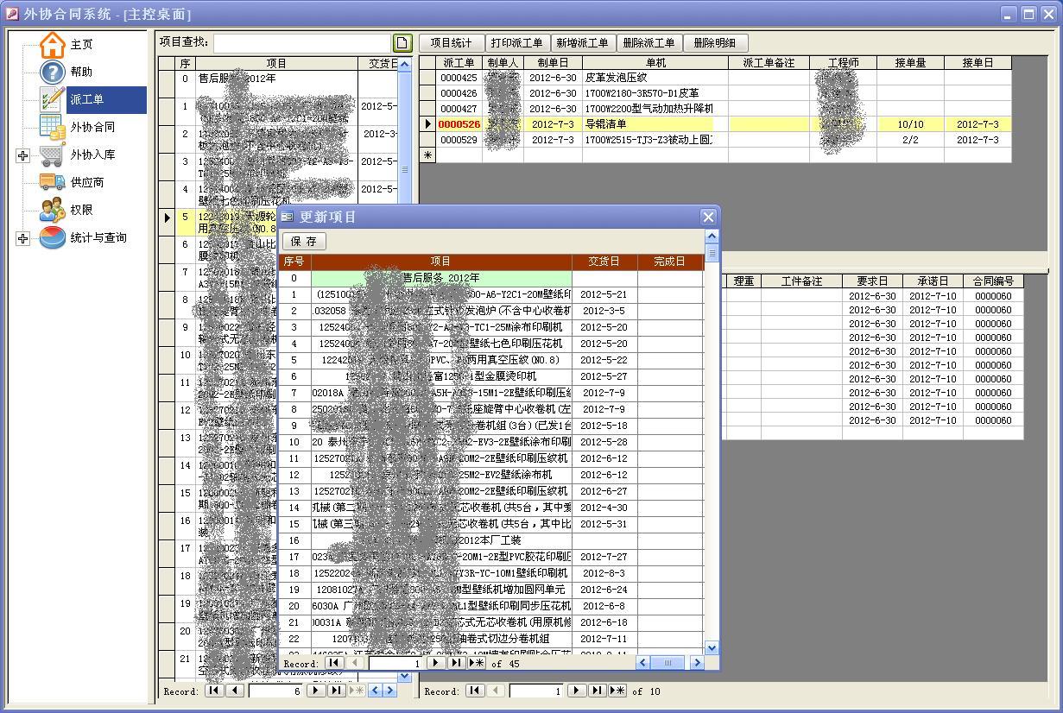Image resolution: width=1063 pixels, height=713 pixels.
Task: Click 完成日 header in 更新项目 dialog
Action: (x=669, y=262)
